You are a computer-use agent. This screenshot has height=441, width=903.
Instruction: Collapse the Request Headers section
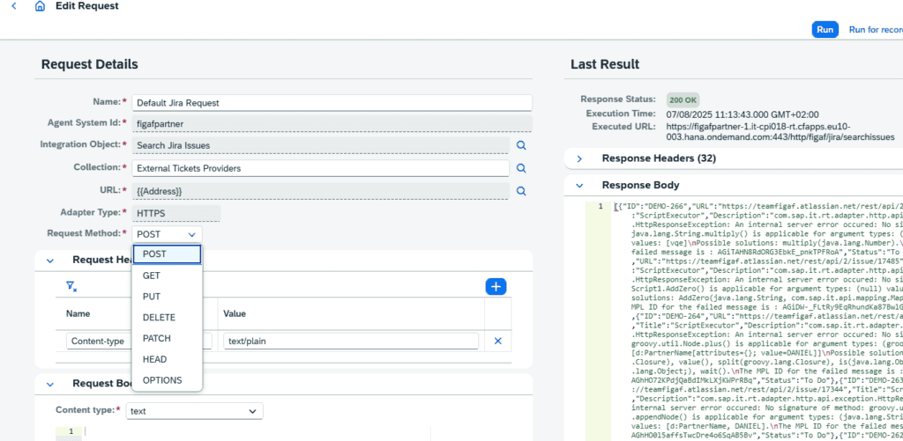(x=50, y=261)
